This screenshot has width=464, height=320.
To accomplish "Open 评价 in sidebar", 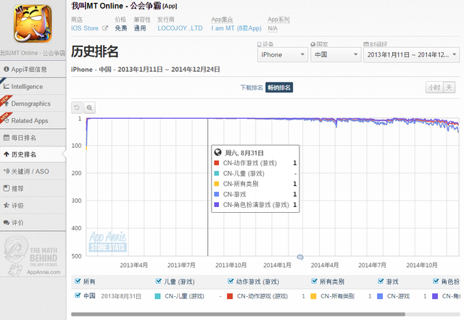I will click(33, 222).
